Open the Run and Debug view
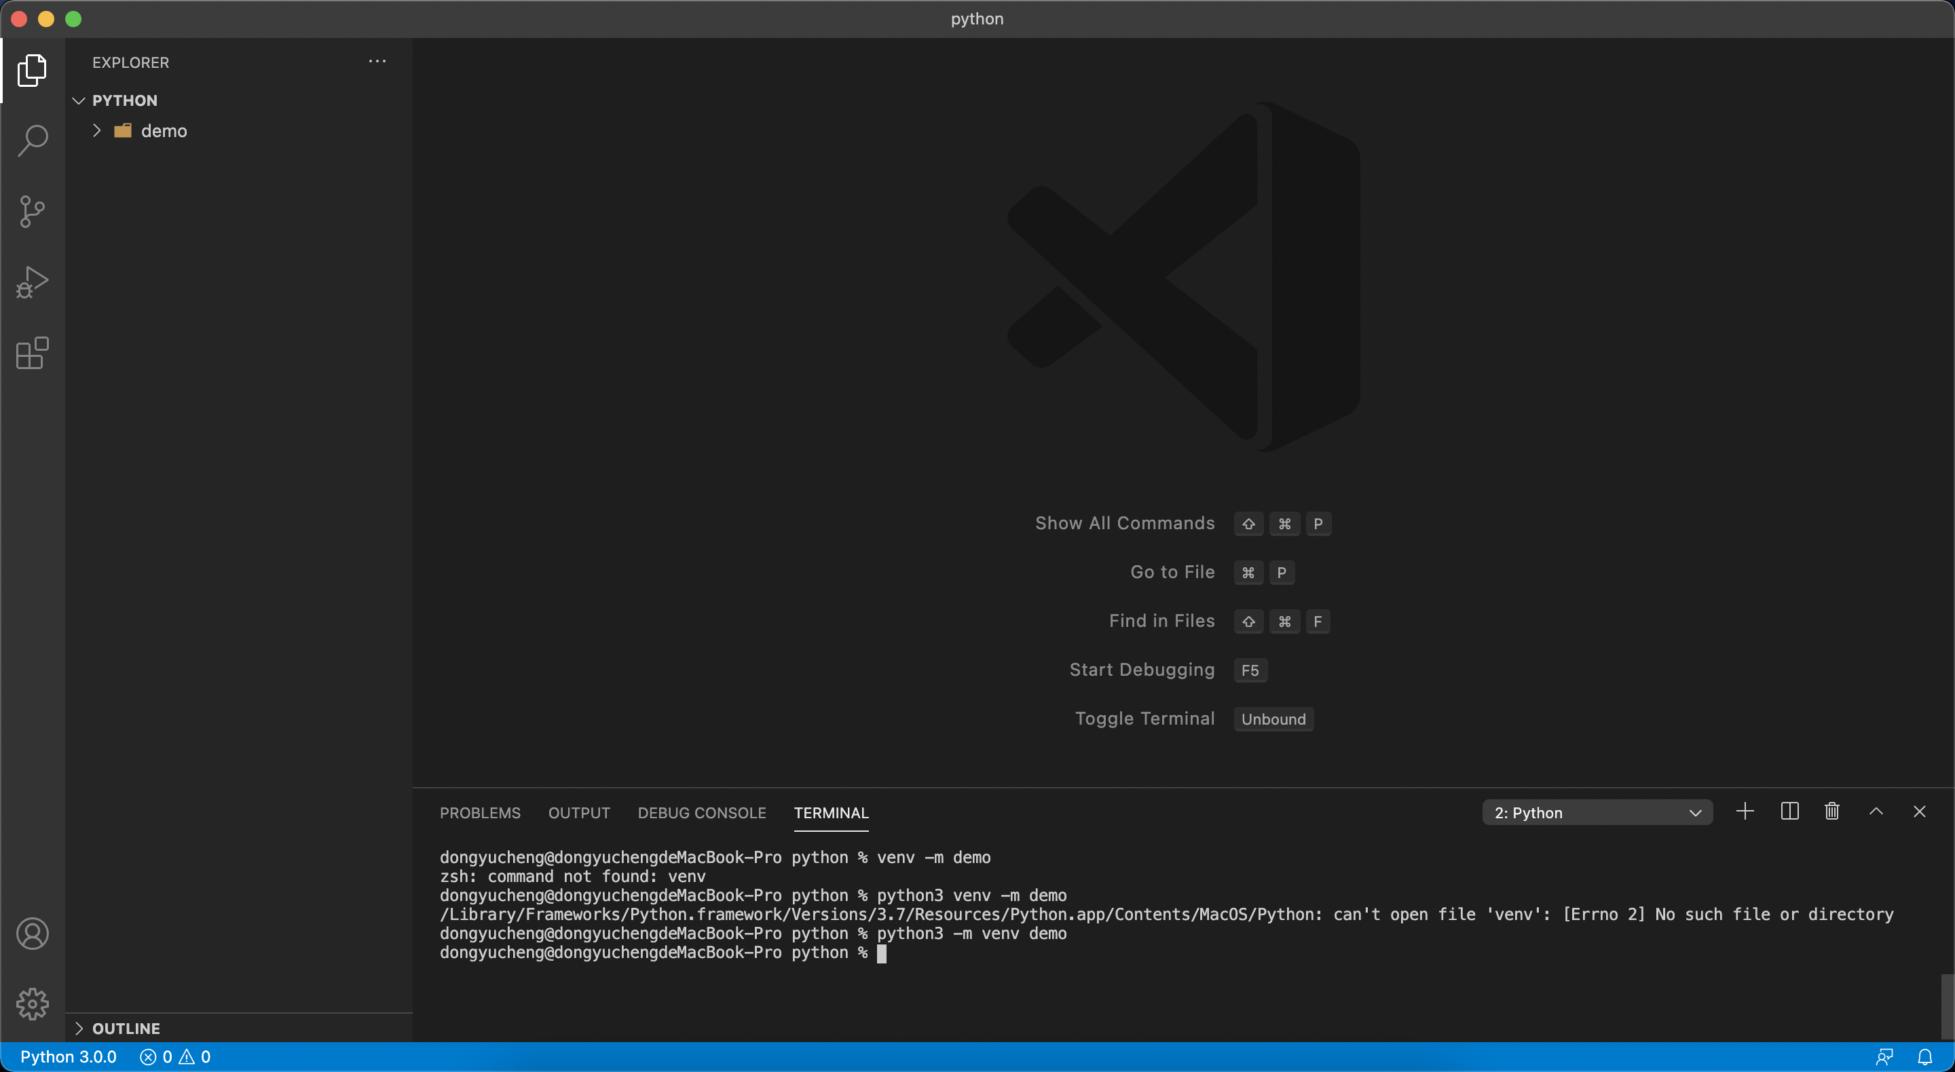1955x1072 pixels. 32,282
